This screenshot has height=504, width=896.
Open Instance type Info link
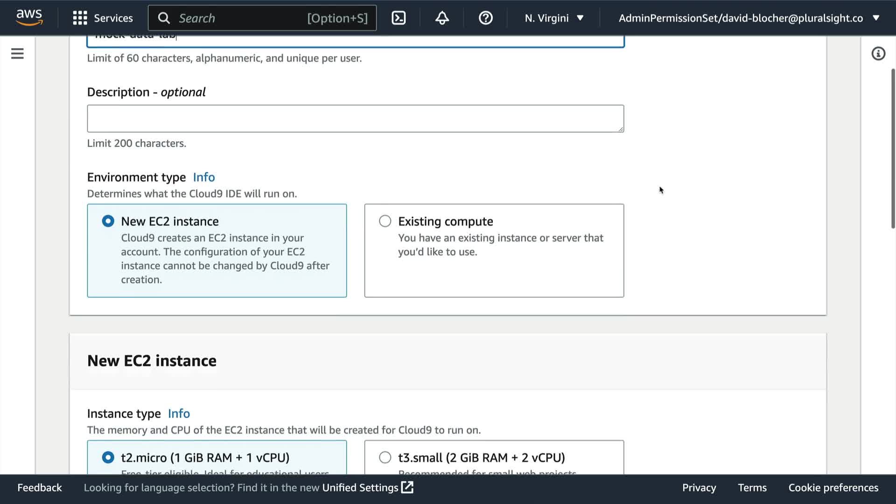point(179,413)
